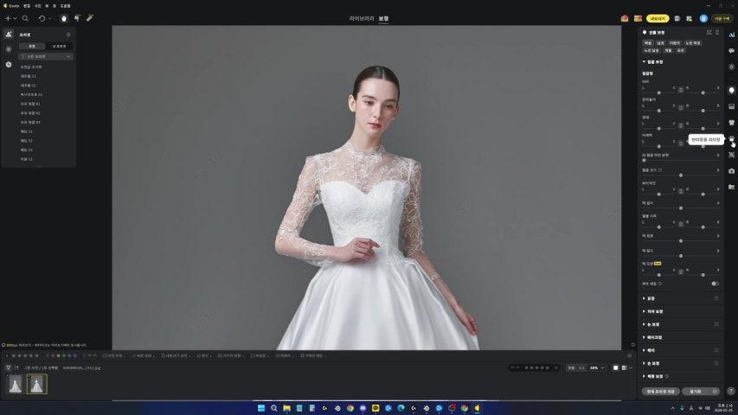
Task: Open the 모든 프리셋 dropdown
Action: (45, 56)
